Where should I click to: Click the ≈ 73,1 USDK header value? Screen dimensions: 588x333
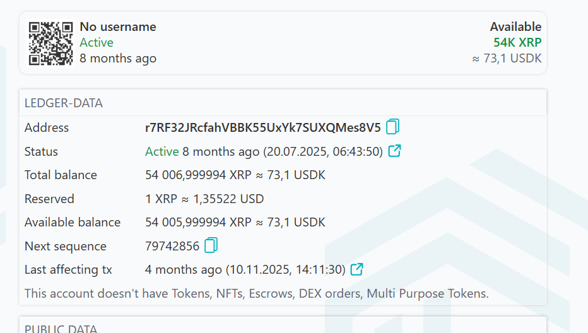point(506,59)
